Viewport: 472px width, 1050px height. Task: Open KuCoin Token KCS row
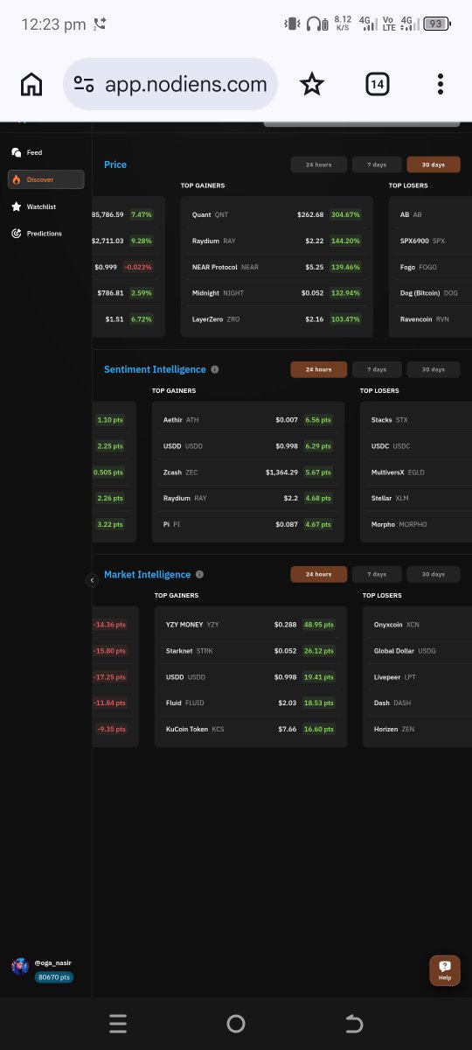pyautogui.click(x=251, y=729)
